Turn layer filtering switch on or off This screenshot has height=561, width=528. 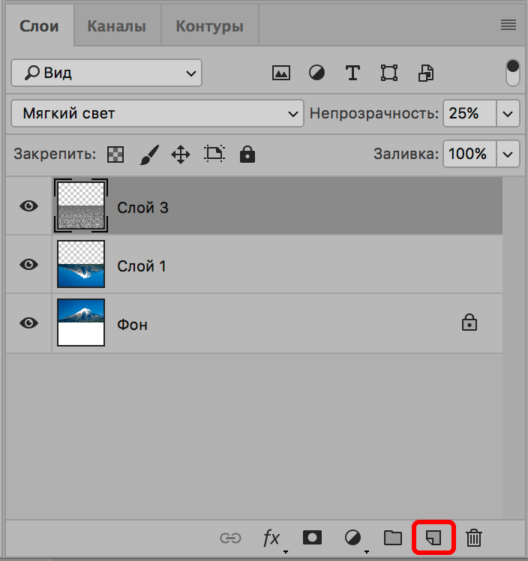click(513, 73)
